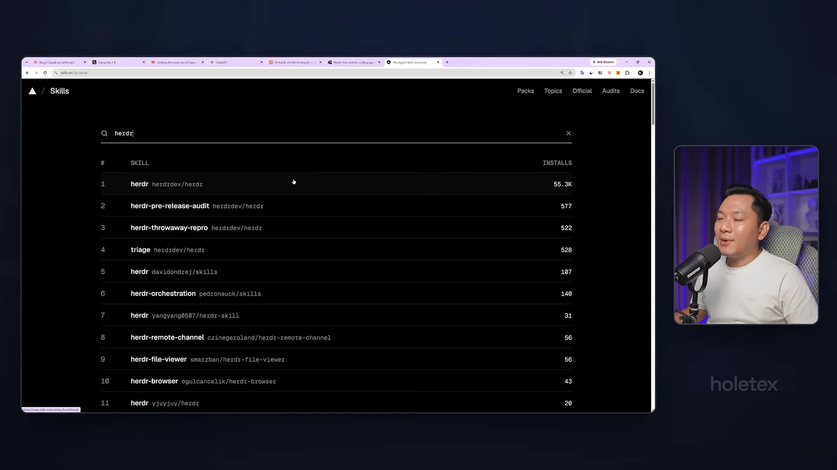The image size is (837, 470).
Task: Open the site info icon in address bar
Action: [56, 73]
